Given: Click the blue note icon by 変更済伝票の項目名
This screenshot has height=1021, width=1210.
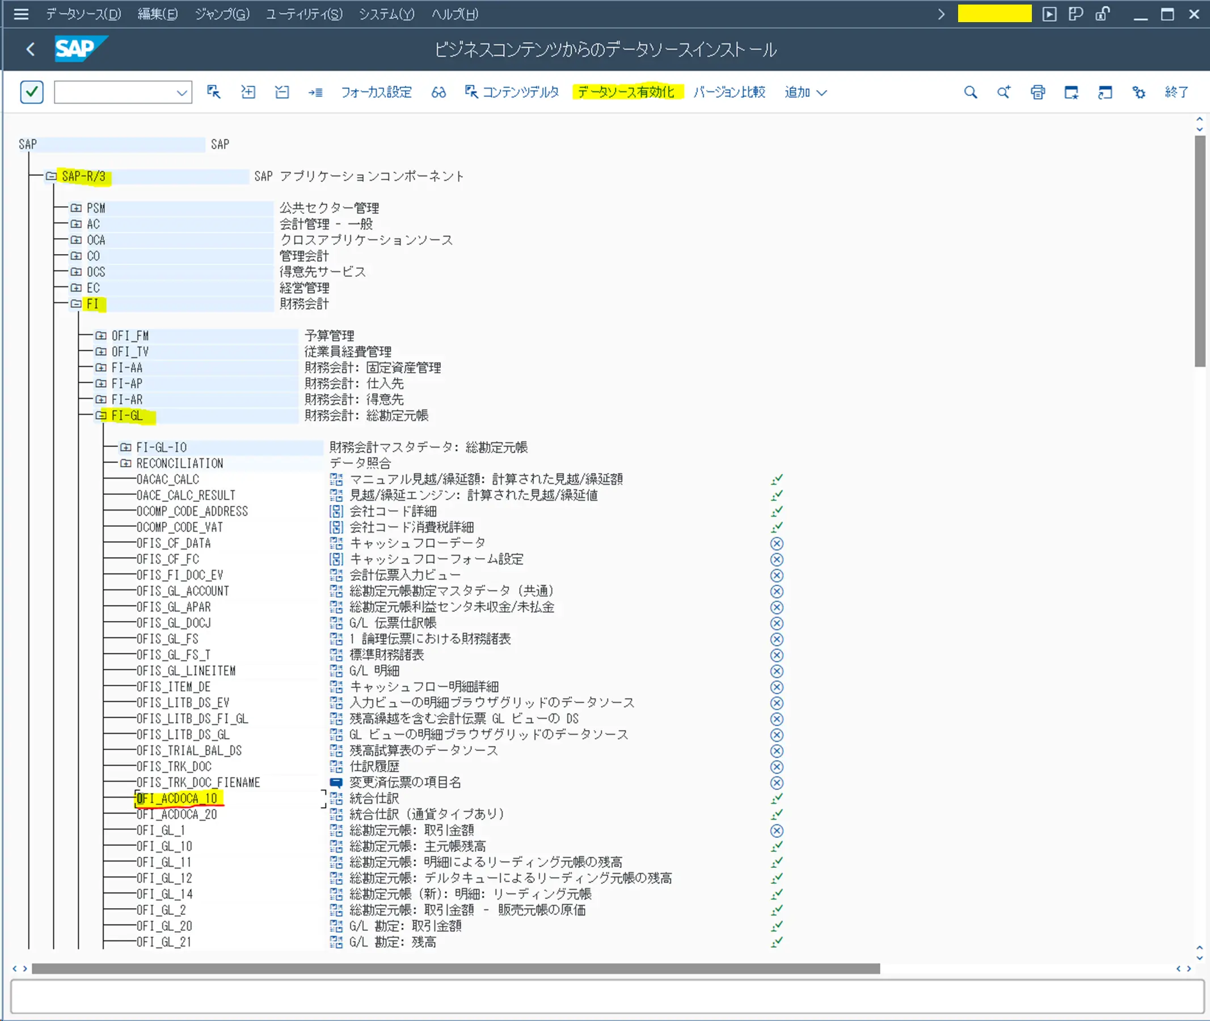Looking at the screenshot, I should point(336,783).
